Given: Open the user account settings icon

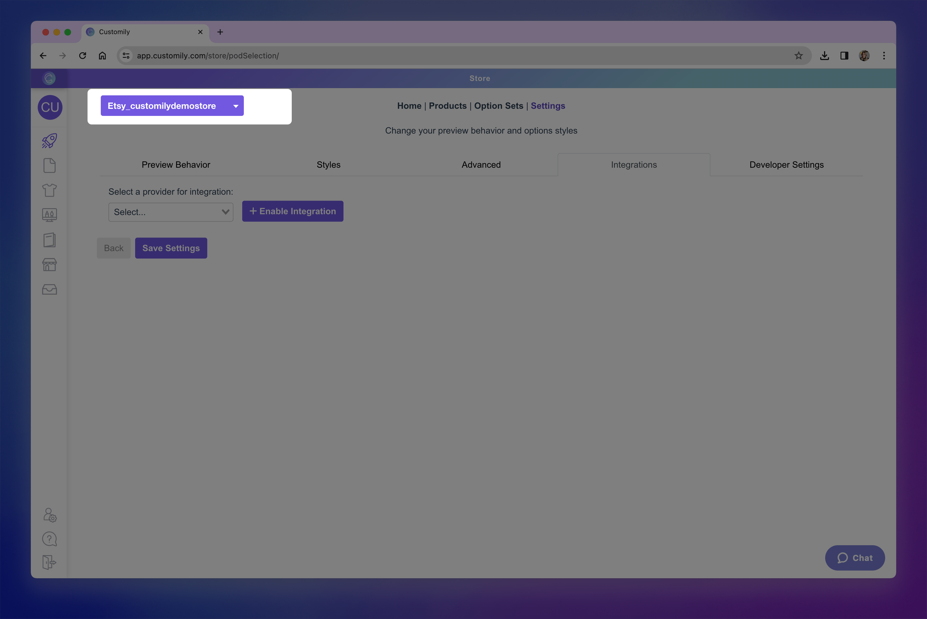Looking at the screenshot, I should pos(50,515).
